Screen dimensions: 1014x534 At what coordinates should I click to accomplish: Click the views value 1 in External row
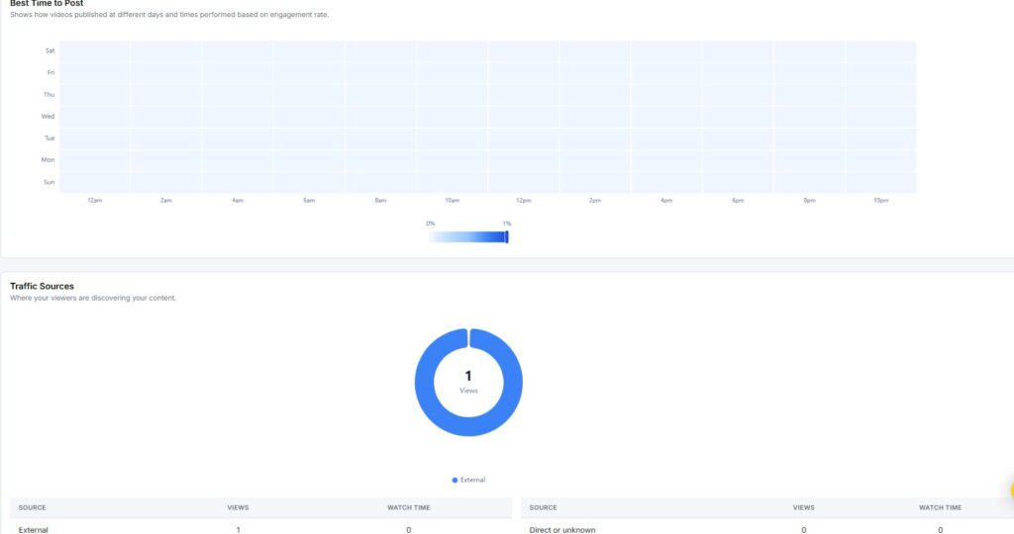pyautogui.click(x=238, y=529)
